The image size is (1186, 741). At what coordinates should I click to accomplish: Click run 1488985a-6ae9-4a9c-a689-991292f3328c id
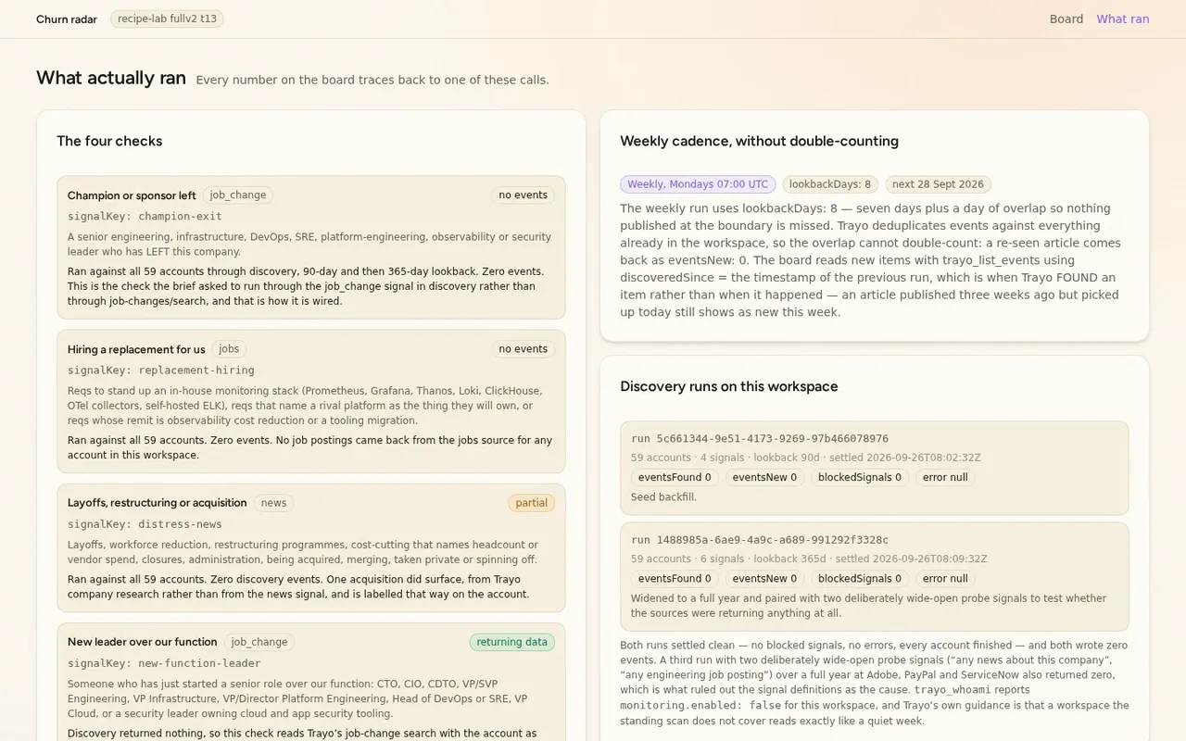point(760,539)
